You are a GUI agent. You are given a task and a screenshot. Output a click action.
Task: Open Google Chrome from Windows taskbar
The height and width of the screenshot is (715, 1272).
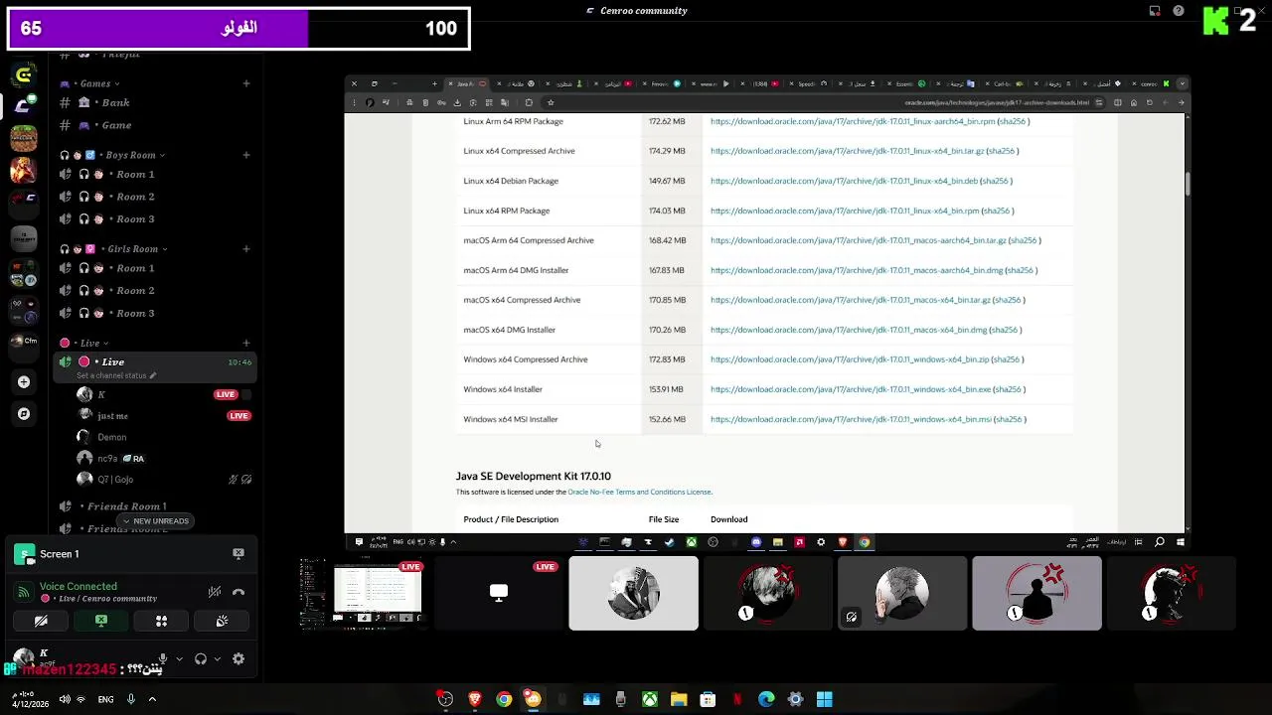pyautogui.click(x=504, y=700)
